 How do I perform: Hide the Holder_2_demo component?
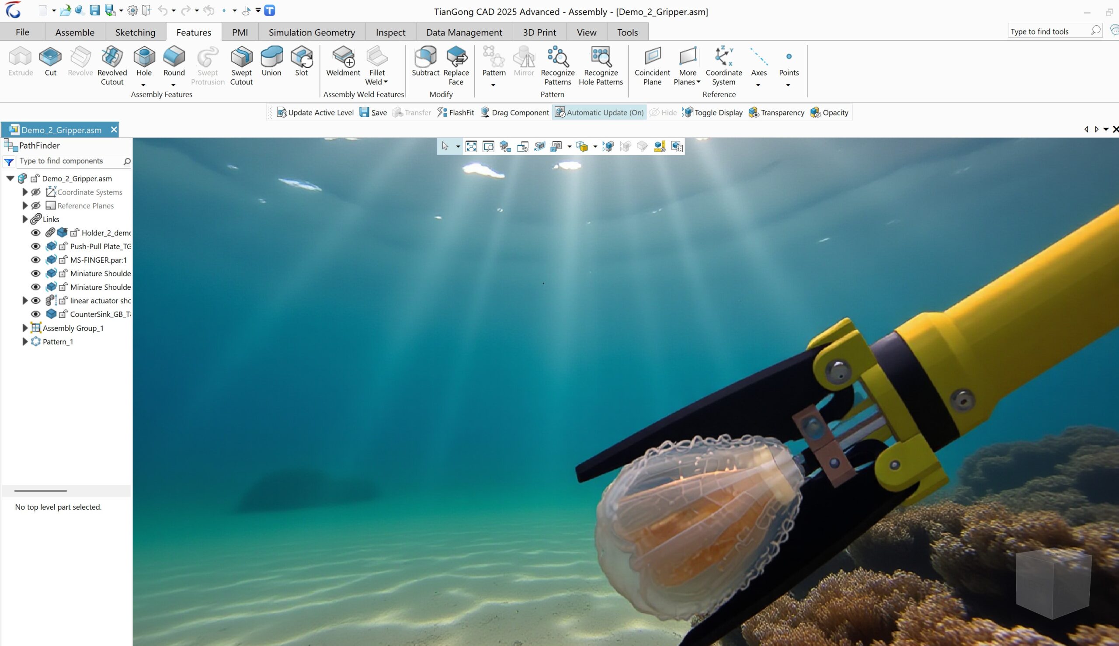[35, 233]
